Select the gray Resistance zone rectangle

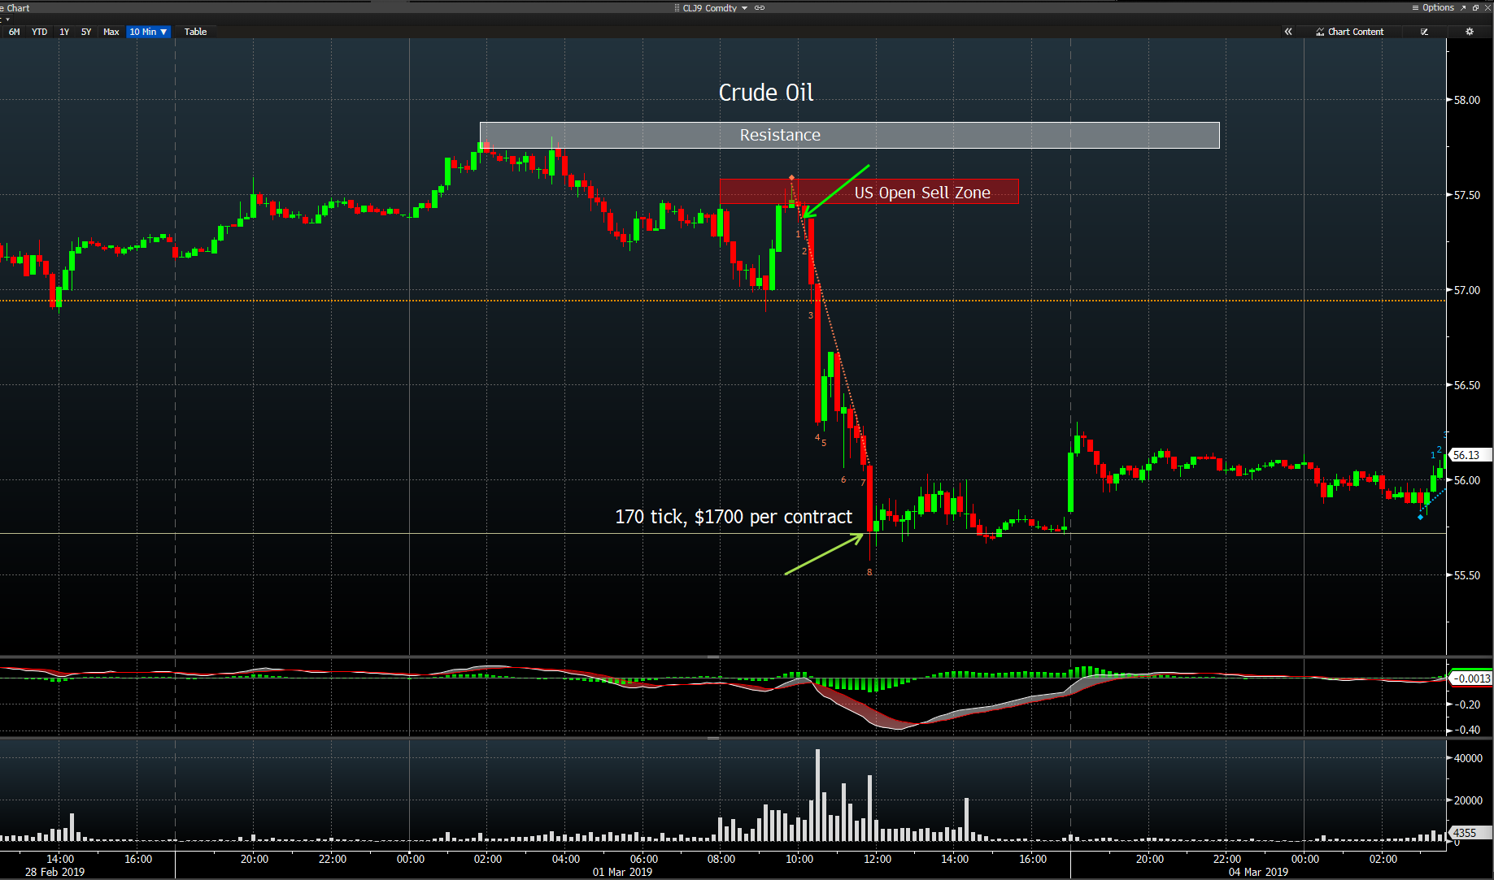point(849,135)
